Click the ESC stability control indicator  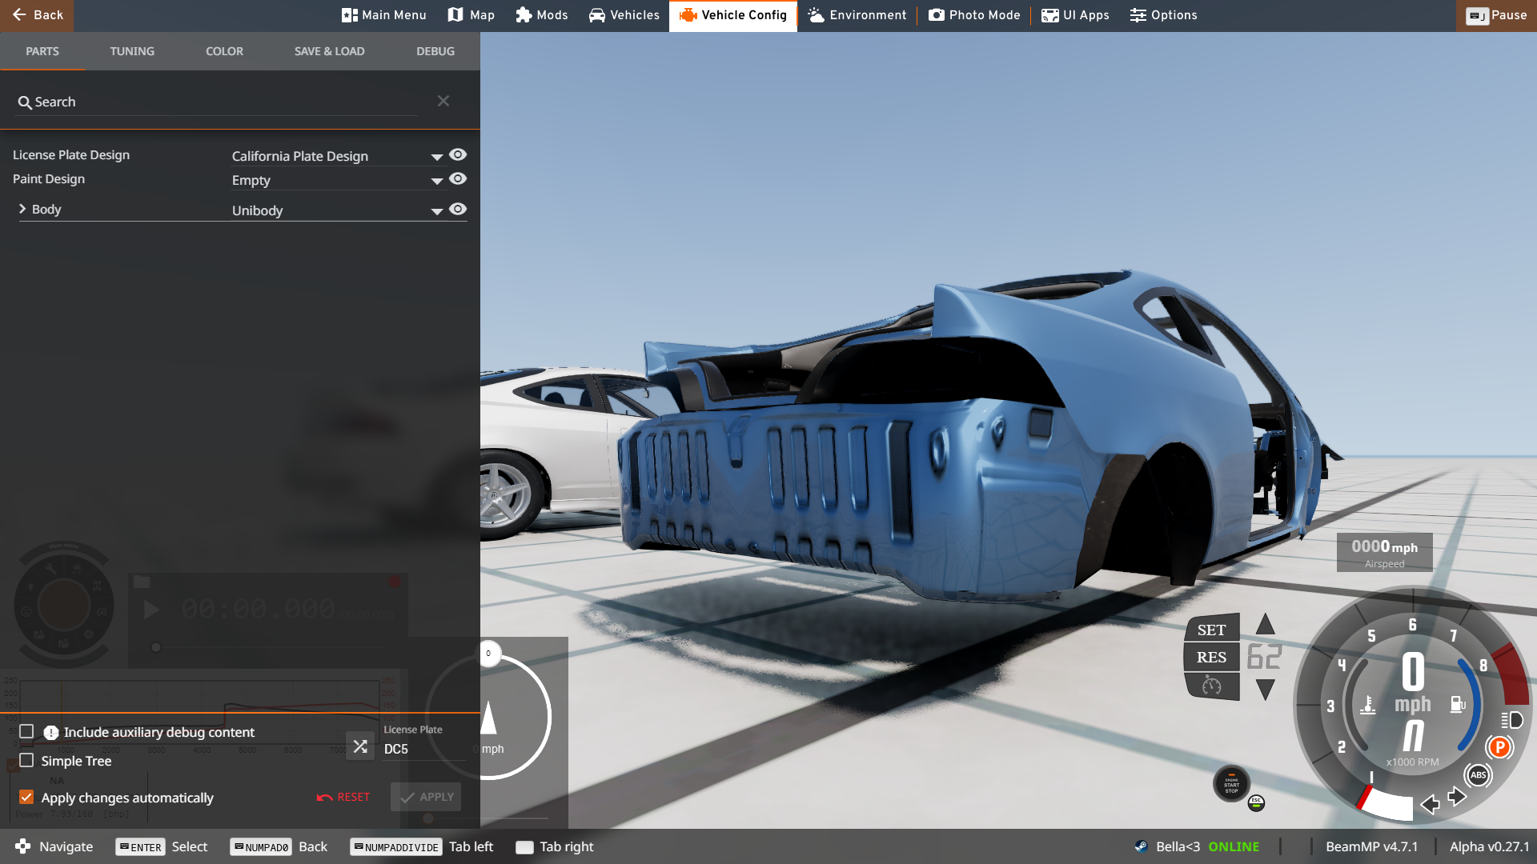(x=1256, y=802)
